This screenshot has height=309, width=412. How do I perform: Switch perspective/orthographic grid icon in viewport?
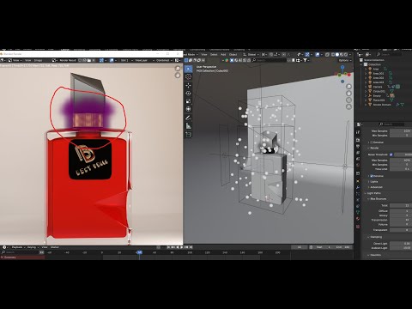[x=348, y=106]
